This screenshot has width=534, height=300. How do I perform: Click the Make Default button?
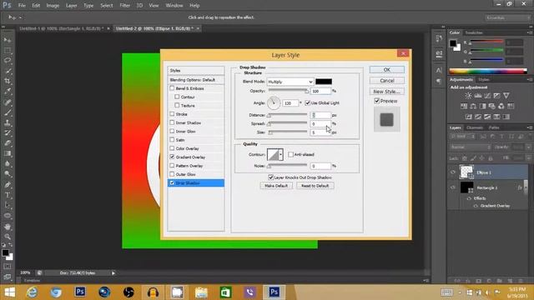pyautogui.click(x=276, y=186)
